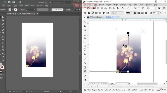167x93 pixels.
Task: Choose Texture transparency in CorelDRAW
Action: pos(108,13)
